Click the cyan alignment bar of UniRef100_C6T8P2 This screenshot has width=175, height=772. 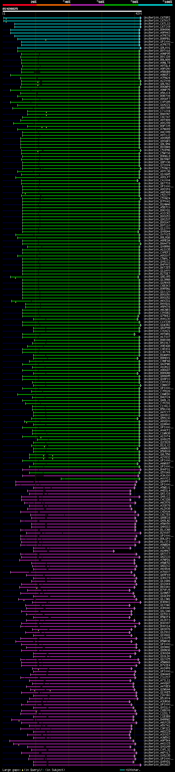tap(72, 18)
